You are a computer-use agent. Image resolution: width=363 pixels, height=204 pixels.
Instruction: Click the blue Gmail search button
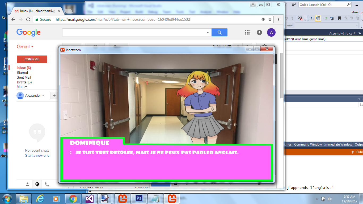tap(220, 32)
